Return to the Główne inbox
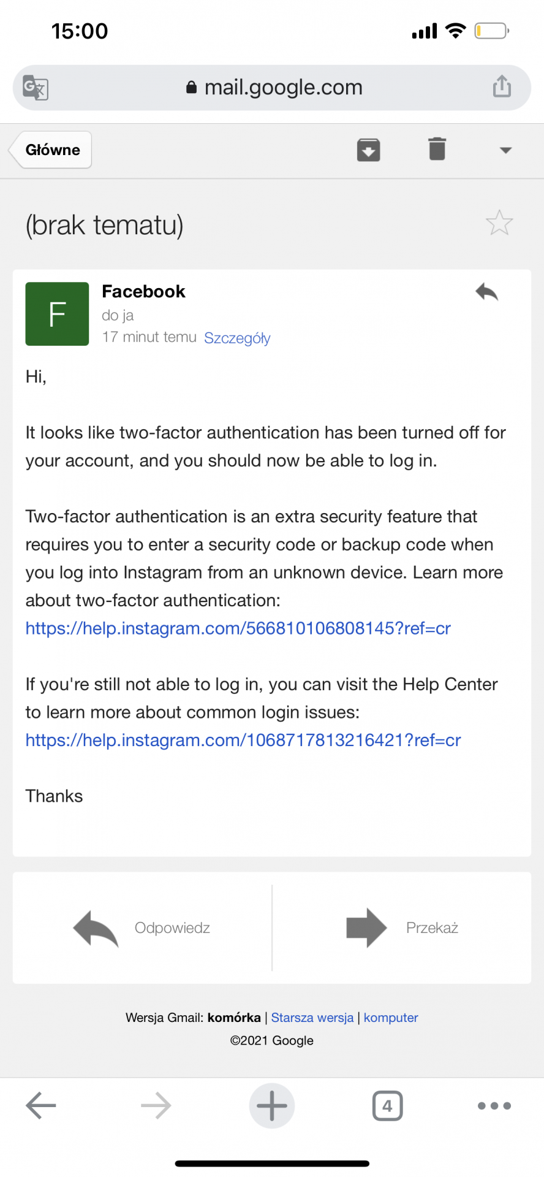The width and height of the screenshot is (544, 1177). click(x=51, y=150)
